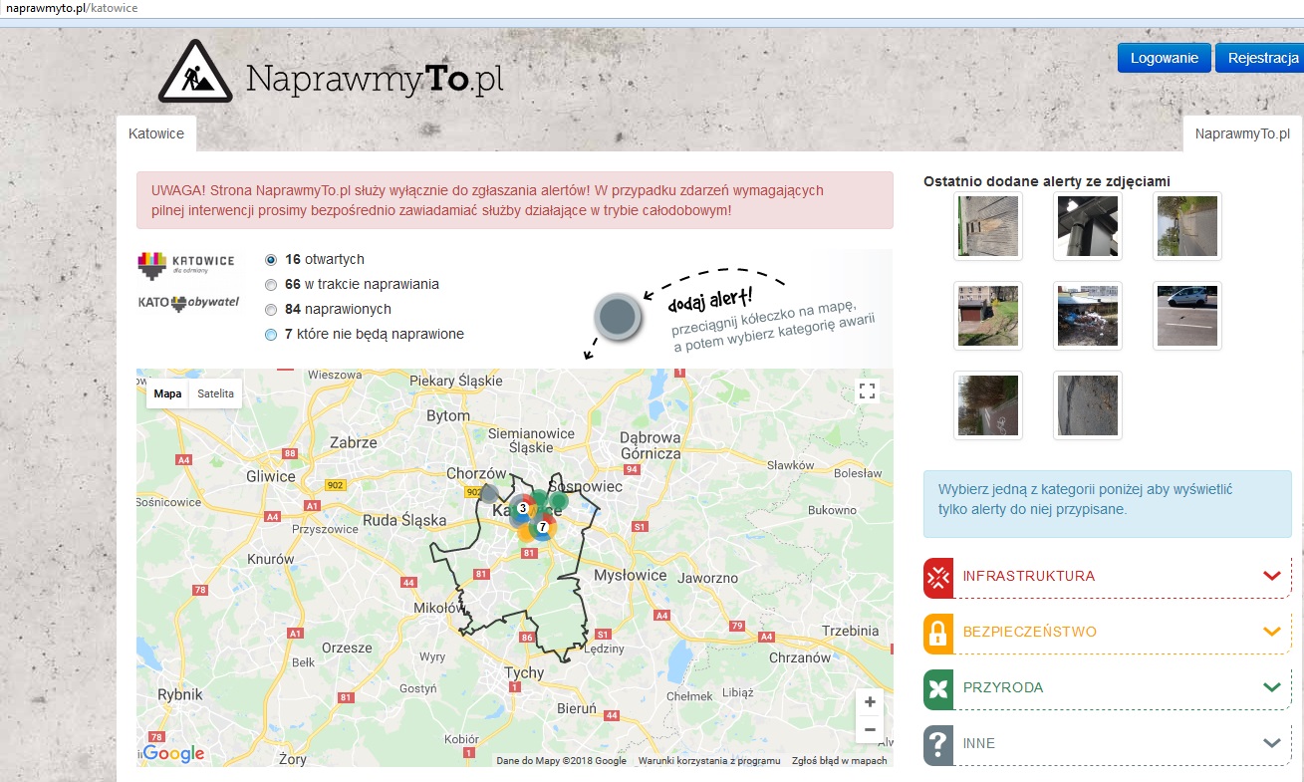Expand the Inne category chevron
1304x782 pixels.
[x=1271, y=743]
